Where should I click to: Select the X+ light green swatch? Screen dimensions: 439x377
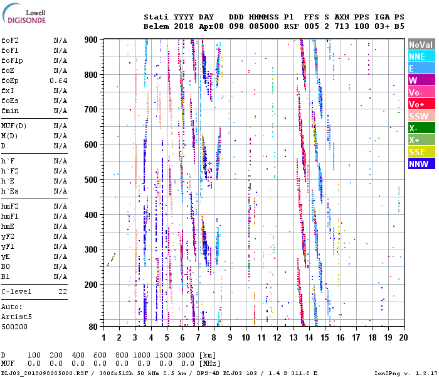[x=421, y=139]
